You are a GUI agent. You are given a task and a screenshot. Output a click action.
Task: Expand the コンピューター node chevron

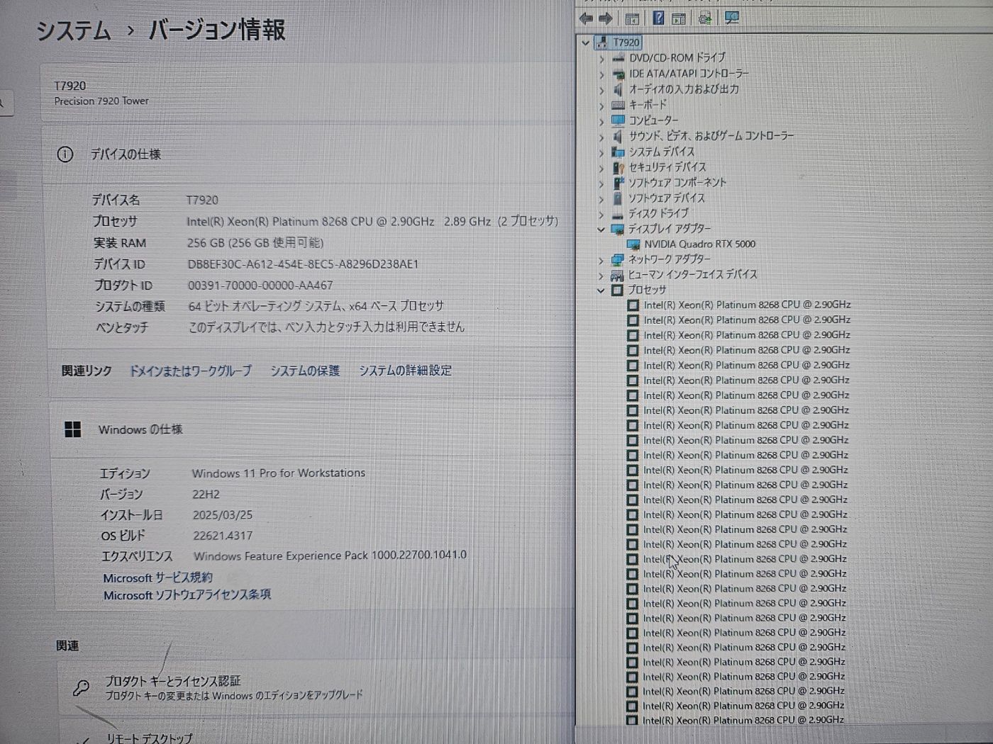(601, 120)
